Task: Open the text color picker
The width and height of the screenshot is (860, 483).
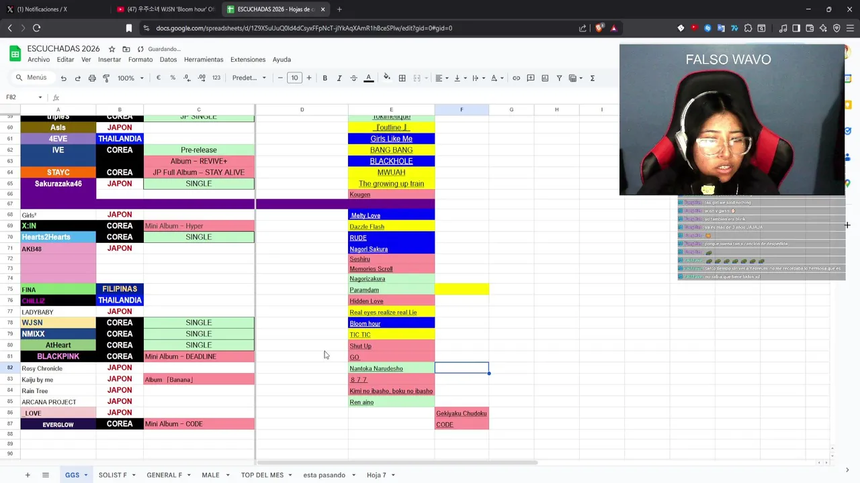Action: coord(368,78)
